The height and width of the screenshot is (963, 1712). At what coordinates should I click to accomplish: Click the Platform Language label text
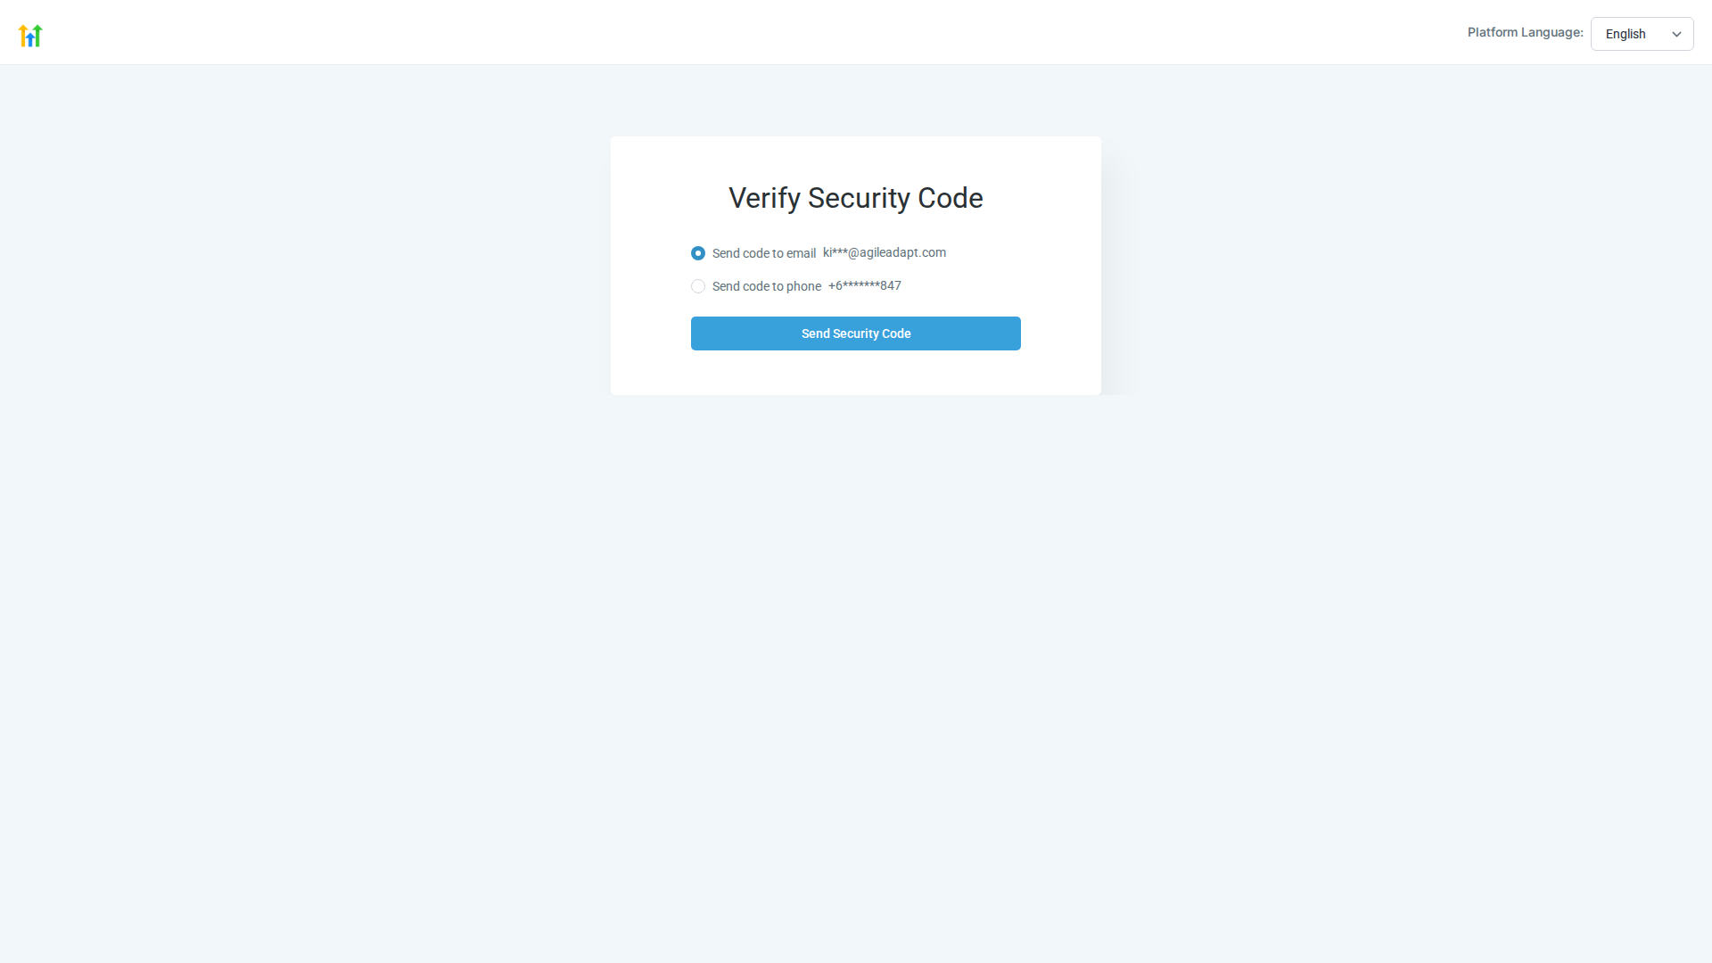tap(1525, 32)
